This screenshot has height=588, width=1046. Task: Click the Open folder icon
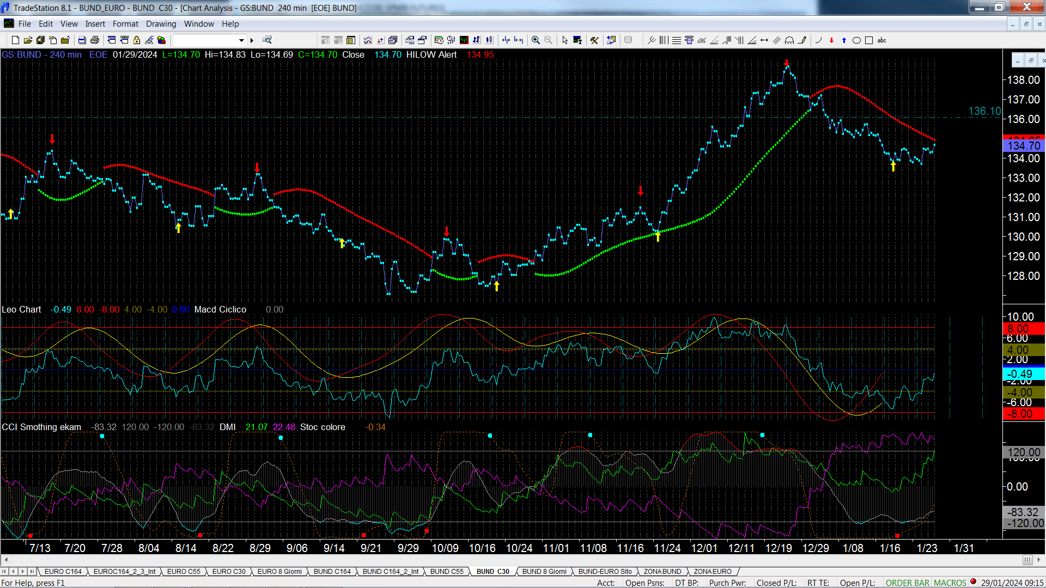pos(28,40)
